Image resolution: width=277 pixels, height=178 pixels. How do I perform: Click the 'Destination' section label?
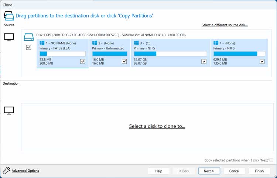[x=11, y=83]
